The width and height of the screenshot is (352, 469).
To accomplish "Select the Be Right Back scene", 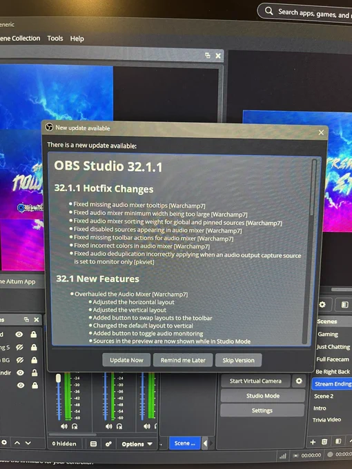I will click(x=333, y=372).
